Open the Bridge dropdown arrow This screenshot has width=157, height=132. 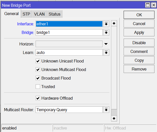click(106, 32)
